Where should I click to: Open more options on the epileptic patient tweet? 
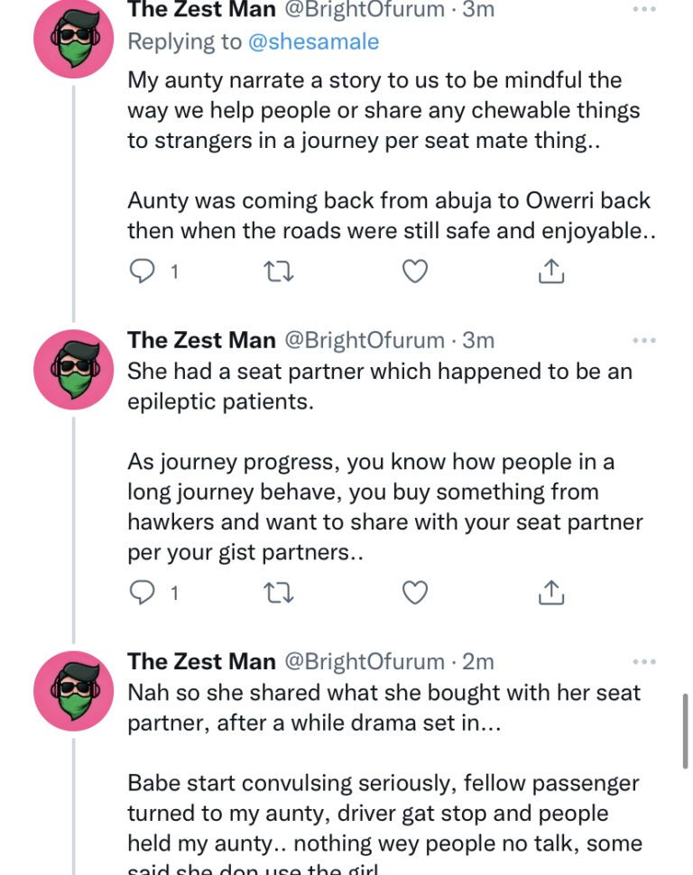point(644,340)
